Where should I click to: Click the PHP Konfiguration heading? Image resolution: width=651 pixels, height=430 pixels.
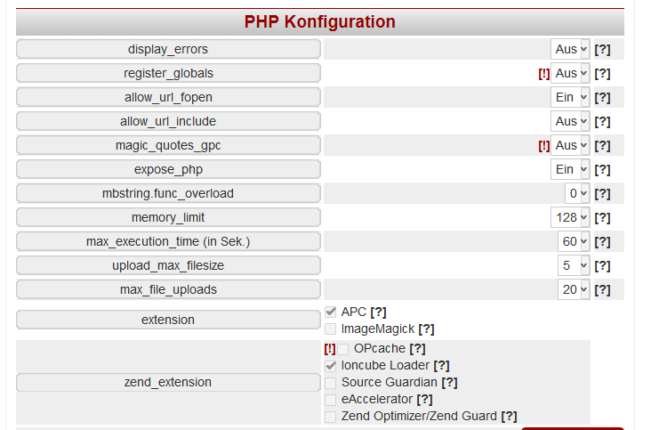coord(319,22)
